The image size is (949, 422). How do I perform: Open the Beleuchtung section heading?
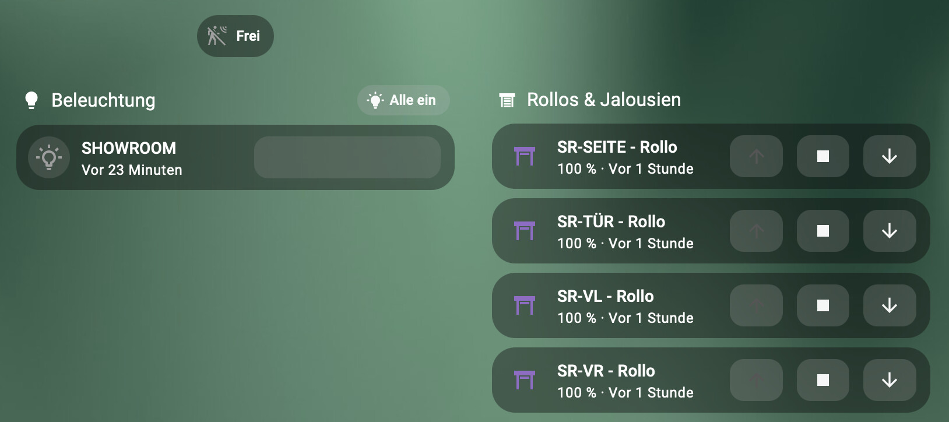point(103,100)
